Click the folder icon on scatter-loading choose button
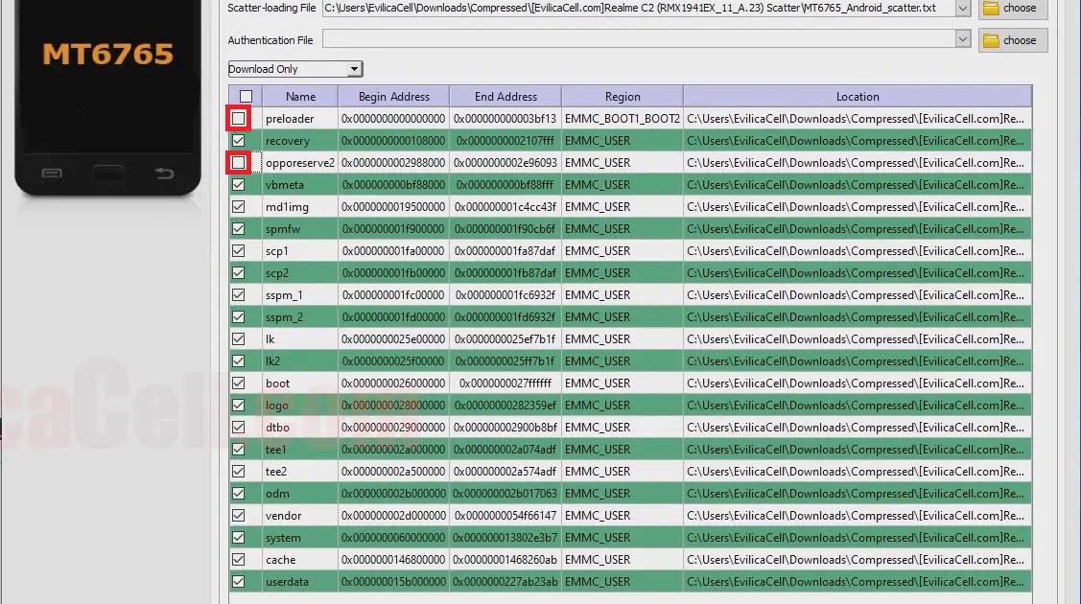Image resolution: width=1081 pixels, height=604 pixels. pos(991,9)
